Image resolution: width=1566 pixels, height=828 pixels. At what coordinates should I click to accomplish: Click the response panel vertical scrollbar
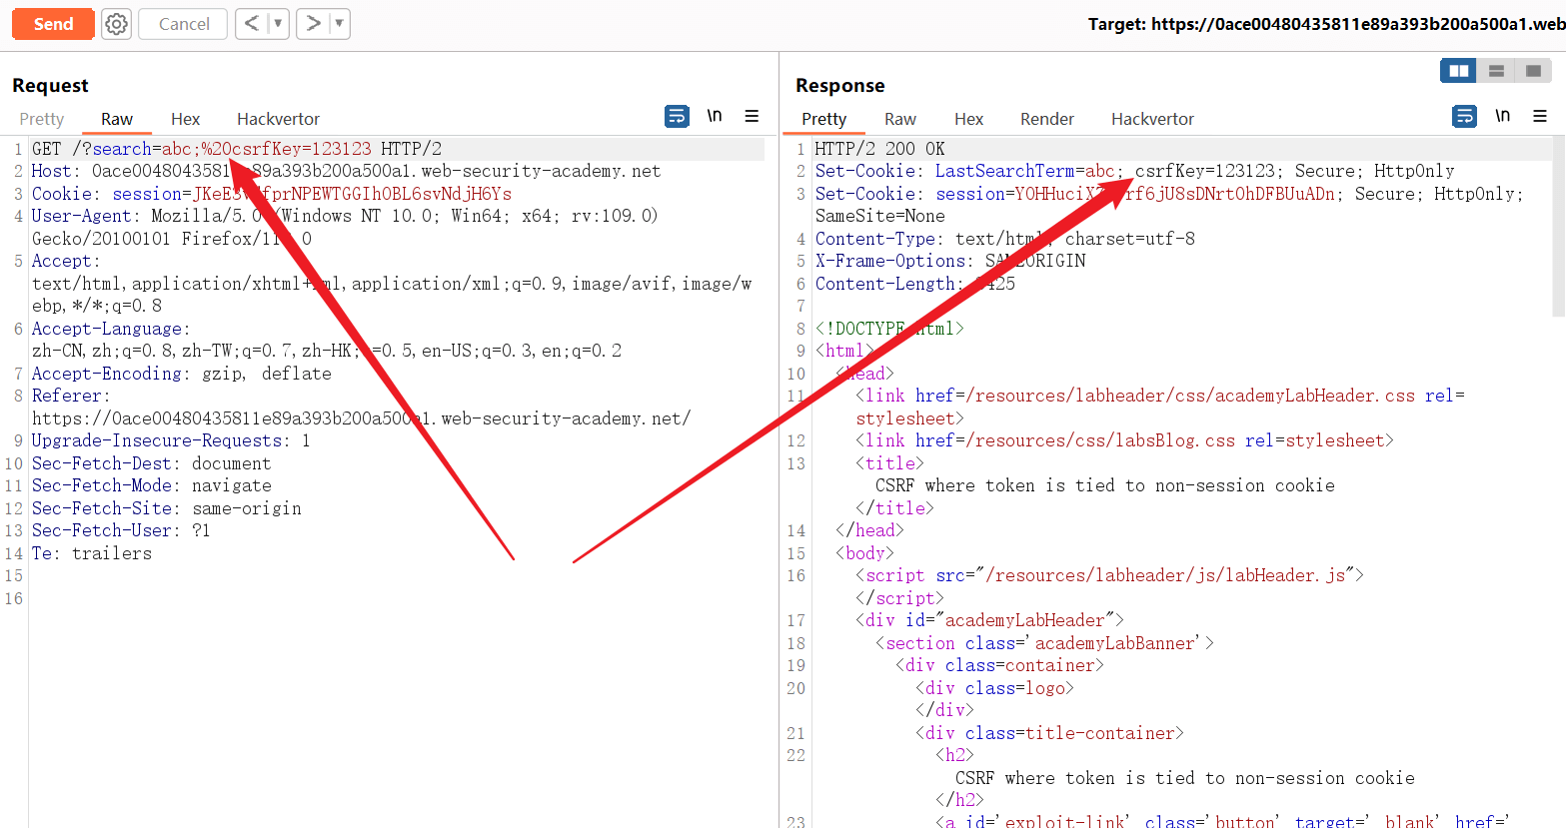[1558, 230]
